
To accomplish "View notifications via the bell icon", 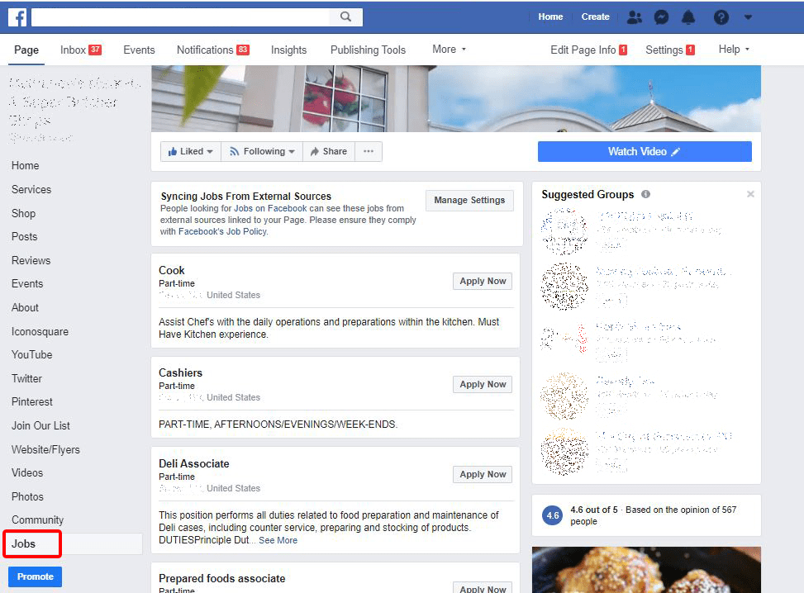I will (x=687, y=17).
